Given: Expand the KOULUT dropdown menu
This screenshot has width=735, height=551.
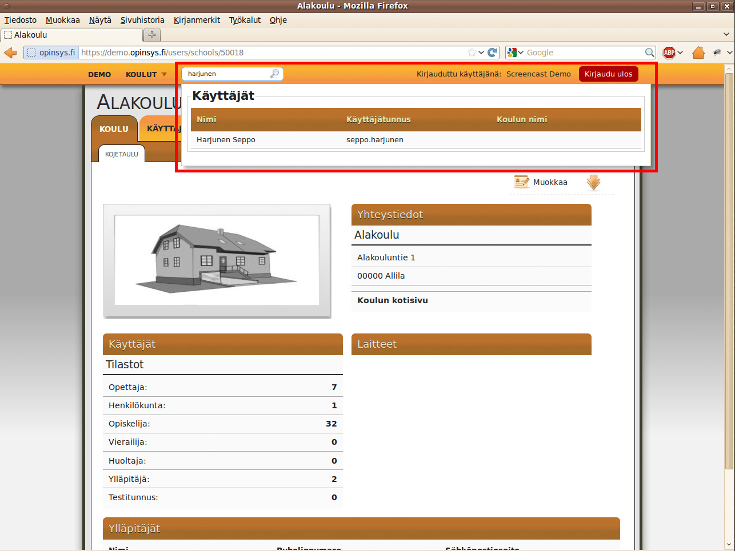Looking at the screenshot, I should pyautogui.click(x=146, y=74).
